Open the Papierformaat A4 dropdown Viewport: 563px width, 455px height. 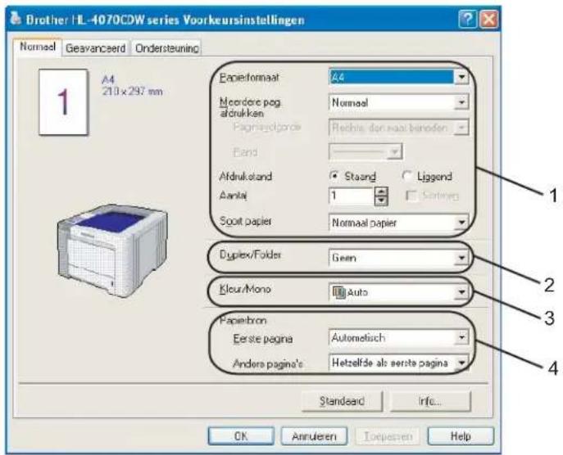[398, 77]
